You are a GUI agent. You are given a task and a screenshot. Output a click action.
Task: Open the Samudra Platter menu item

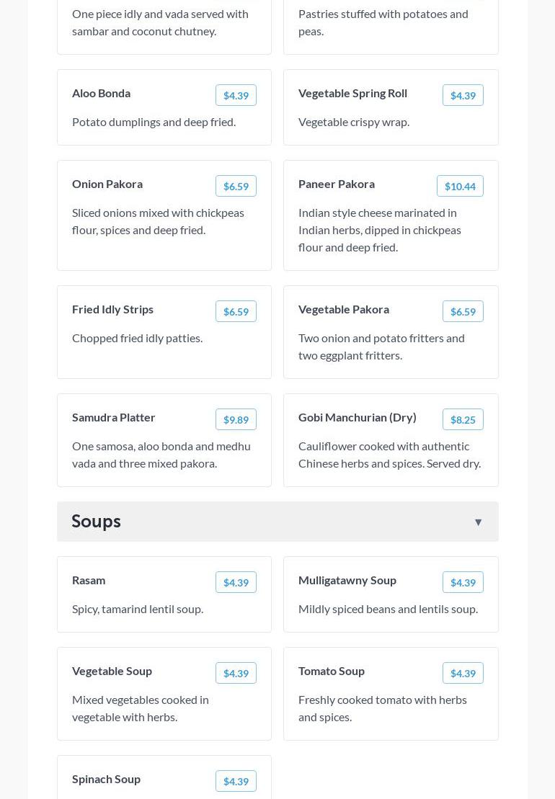tap(114, 417)
